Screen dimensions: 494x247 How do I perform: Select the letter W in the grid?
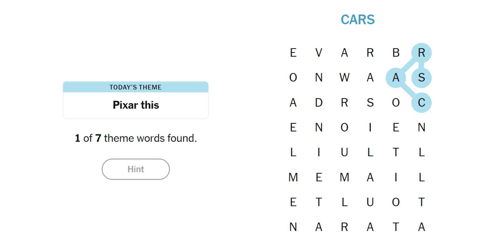[344, 78]
